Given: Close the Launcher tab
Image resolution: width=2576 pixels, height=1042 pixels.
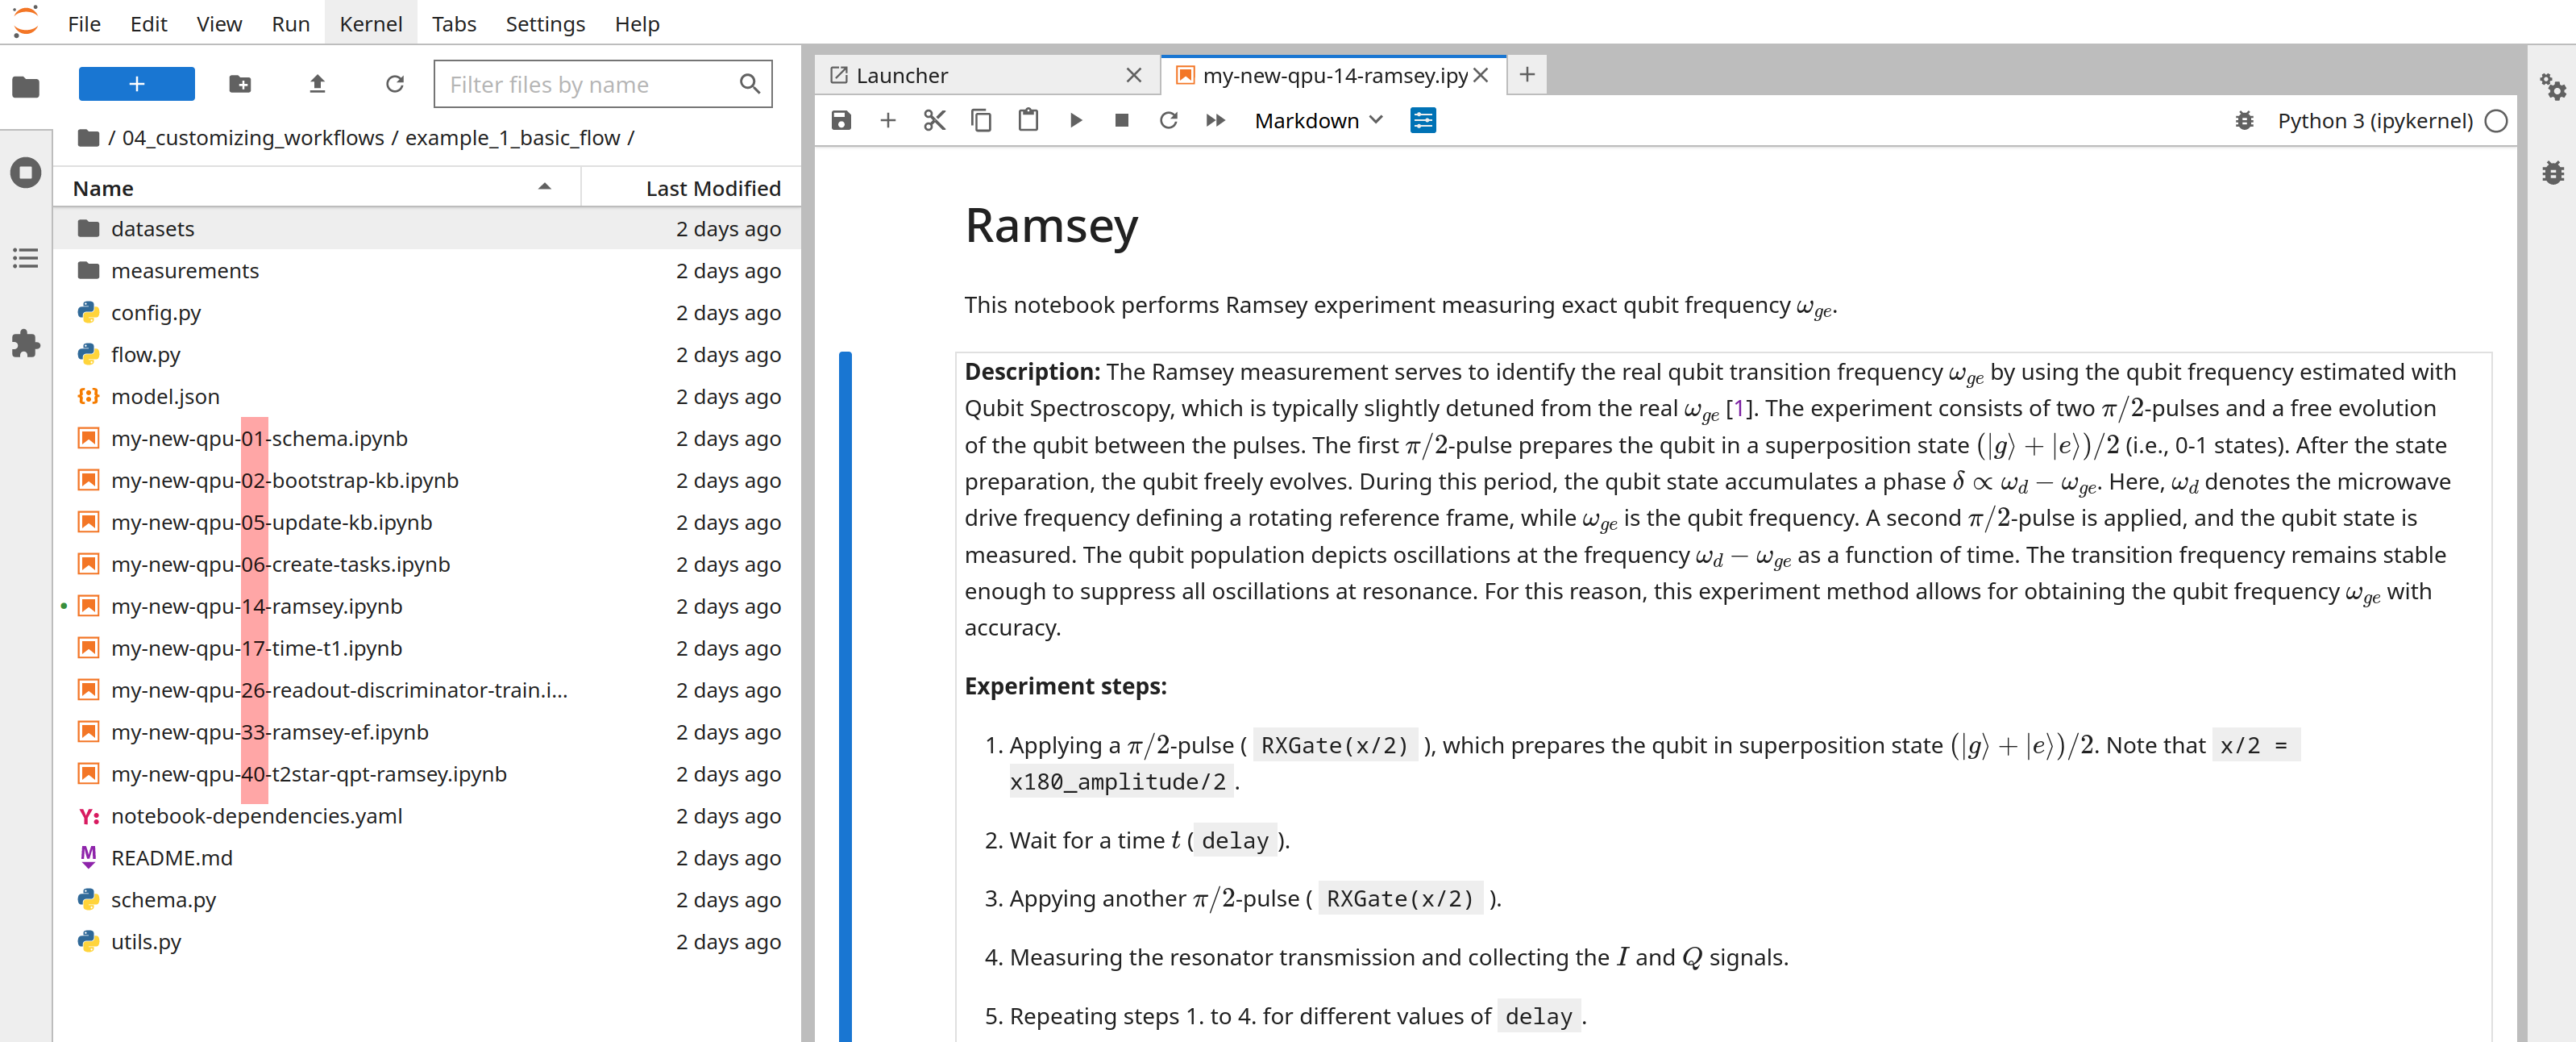Looking at the screenshot, I should coord(1133,75).
